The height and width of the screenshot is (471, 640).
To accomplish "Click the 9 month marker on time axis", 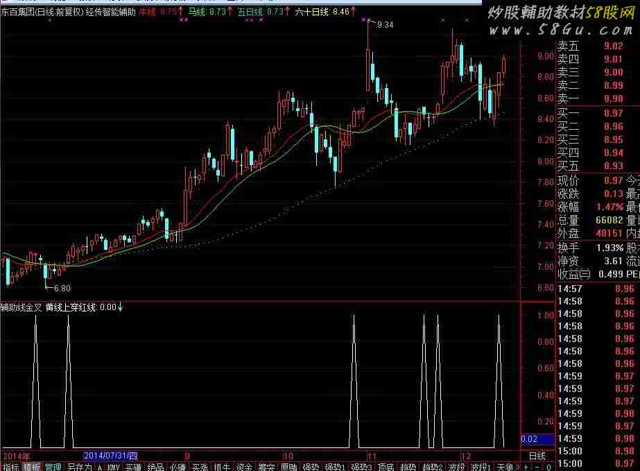I will click(187, 456).
